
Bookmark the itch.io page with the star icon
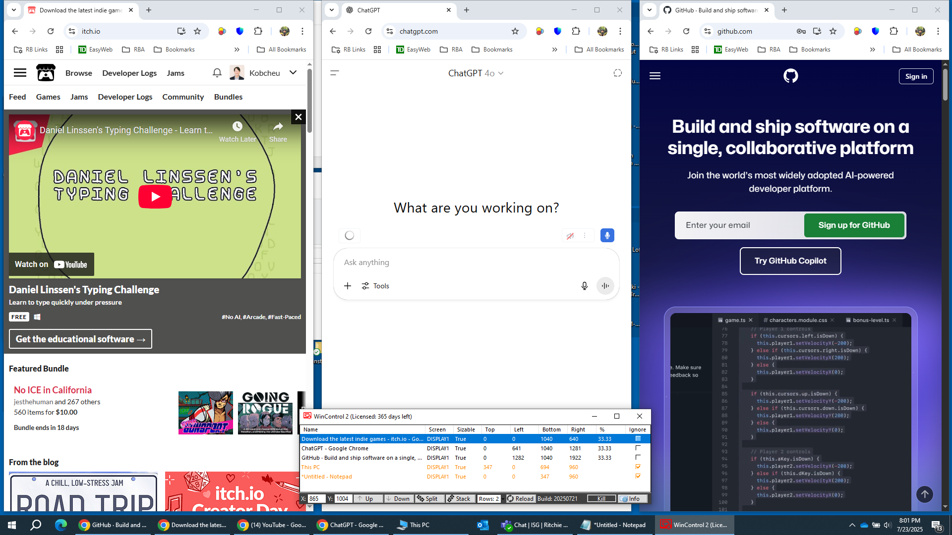coord(197,31)
